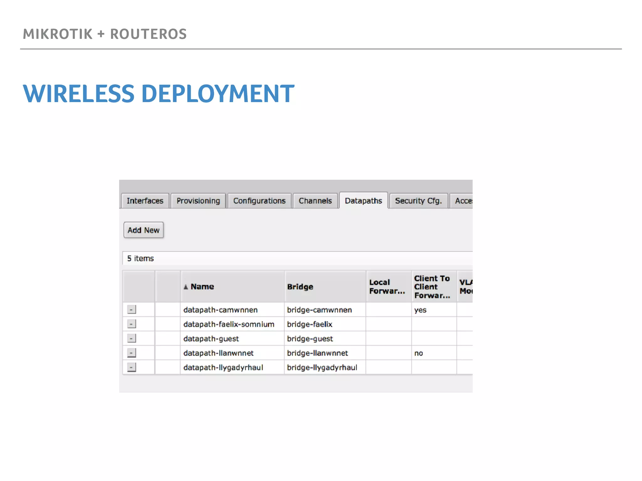This screenshot has height=481, width=642.
Task: Click the minus button for datapath-llygadyrhaul
Action: [x=132, y=367]
